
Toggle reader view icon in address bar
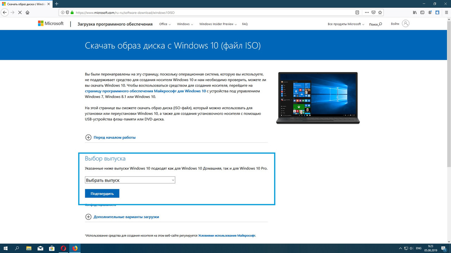click(x=357, y=12)
